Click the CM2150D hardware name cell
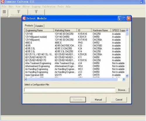146x121 pixels. [97, 46]
